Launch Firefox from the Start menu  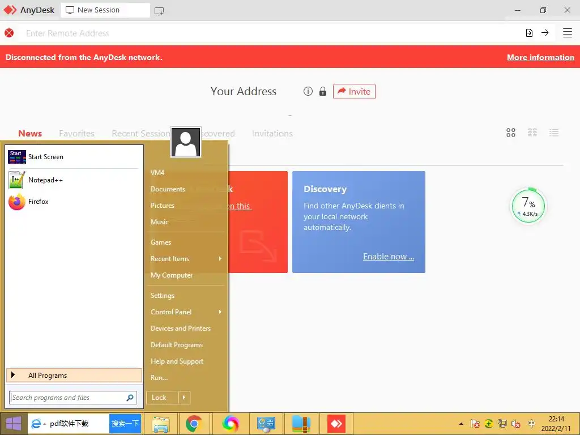pyautogui.click(x=73, y=202)
